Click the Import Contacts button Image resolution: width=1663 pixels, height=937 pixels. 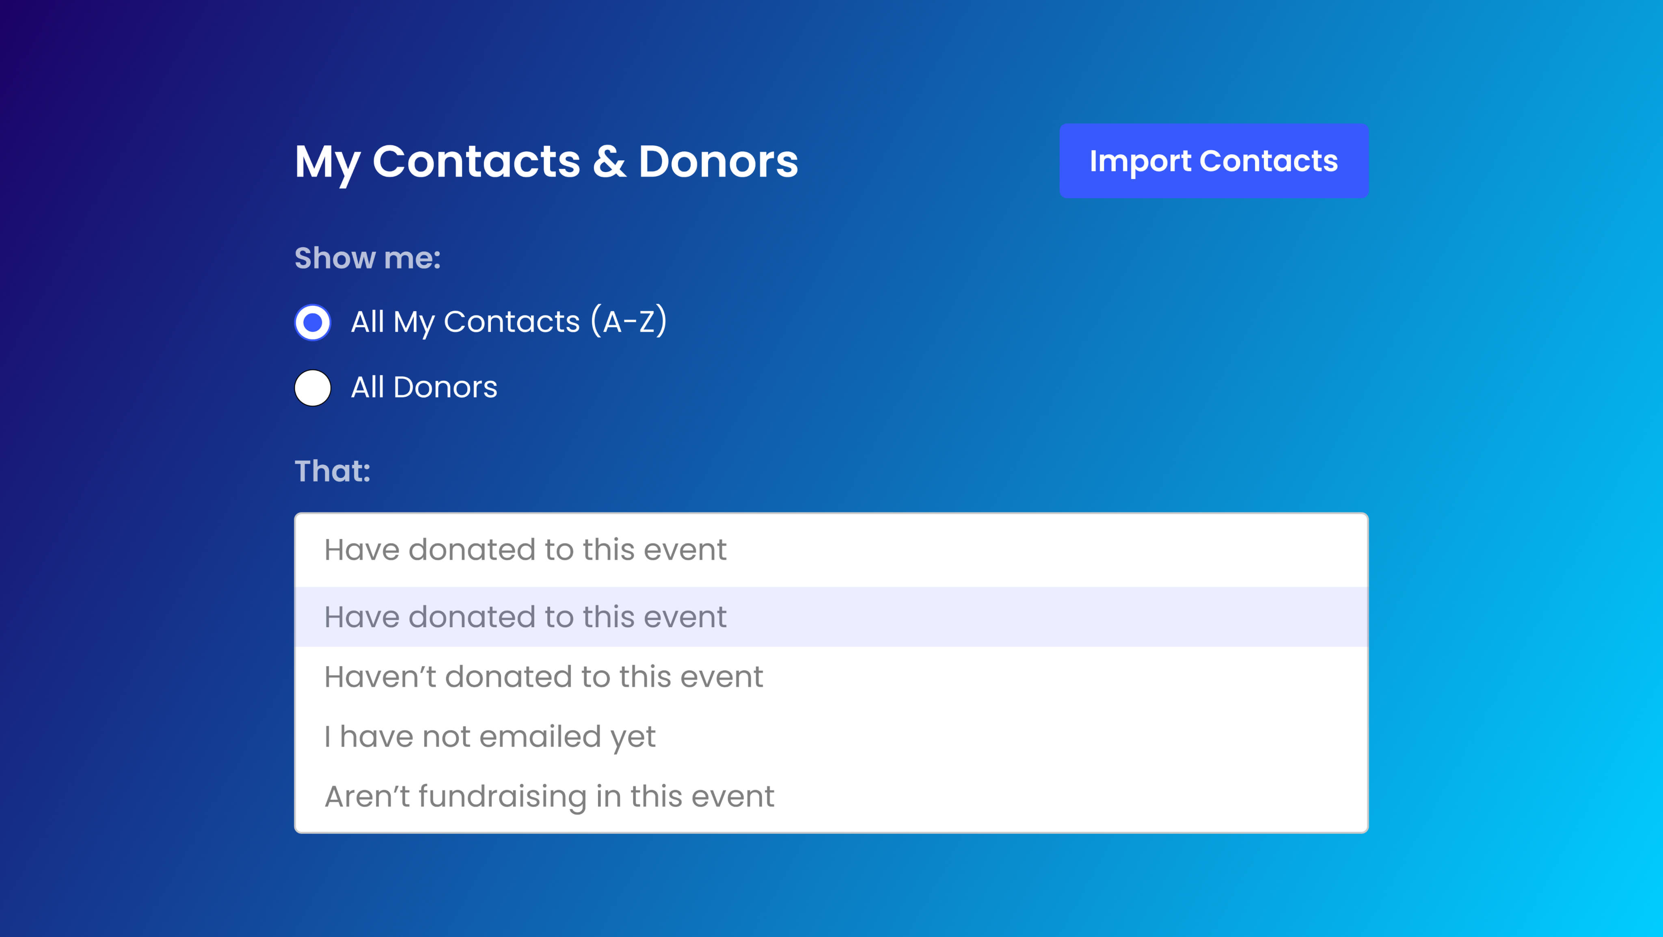pyautogui.click(x=1213, y=161)
